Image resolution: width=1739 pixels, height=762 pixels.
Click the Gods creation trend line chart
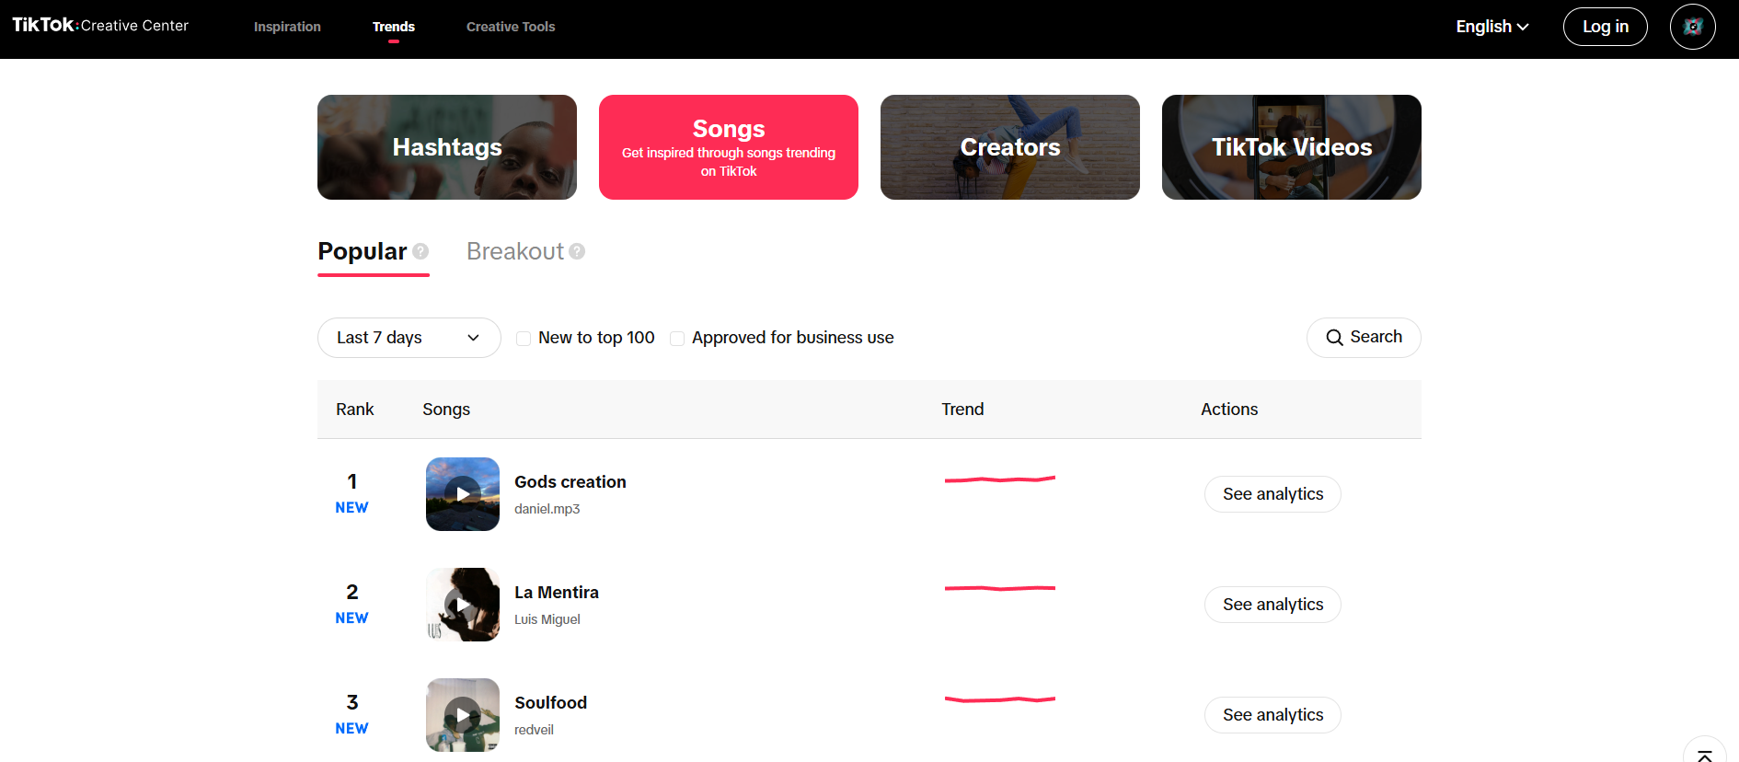pos(1000,479)
